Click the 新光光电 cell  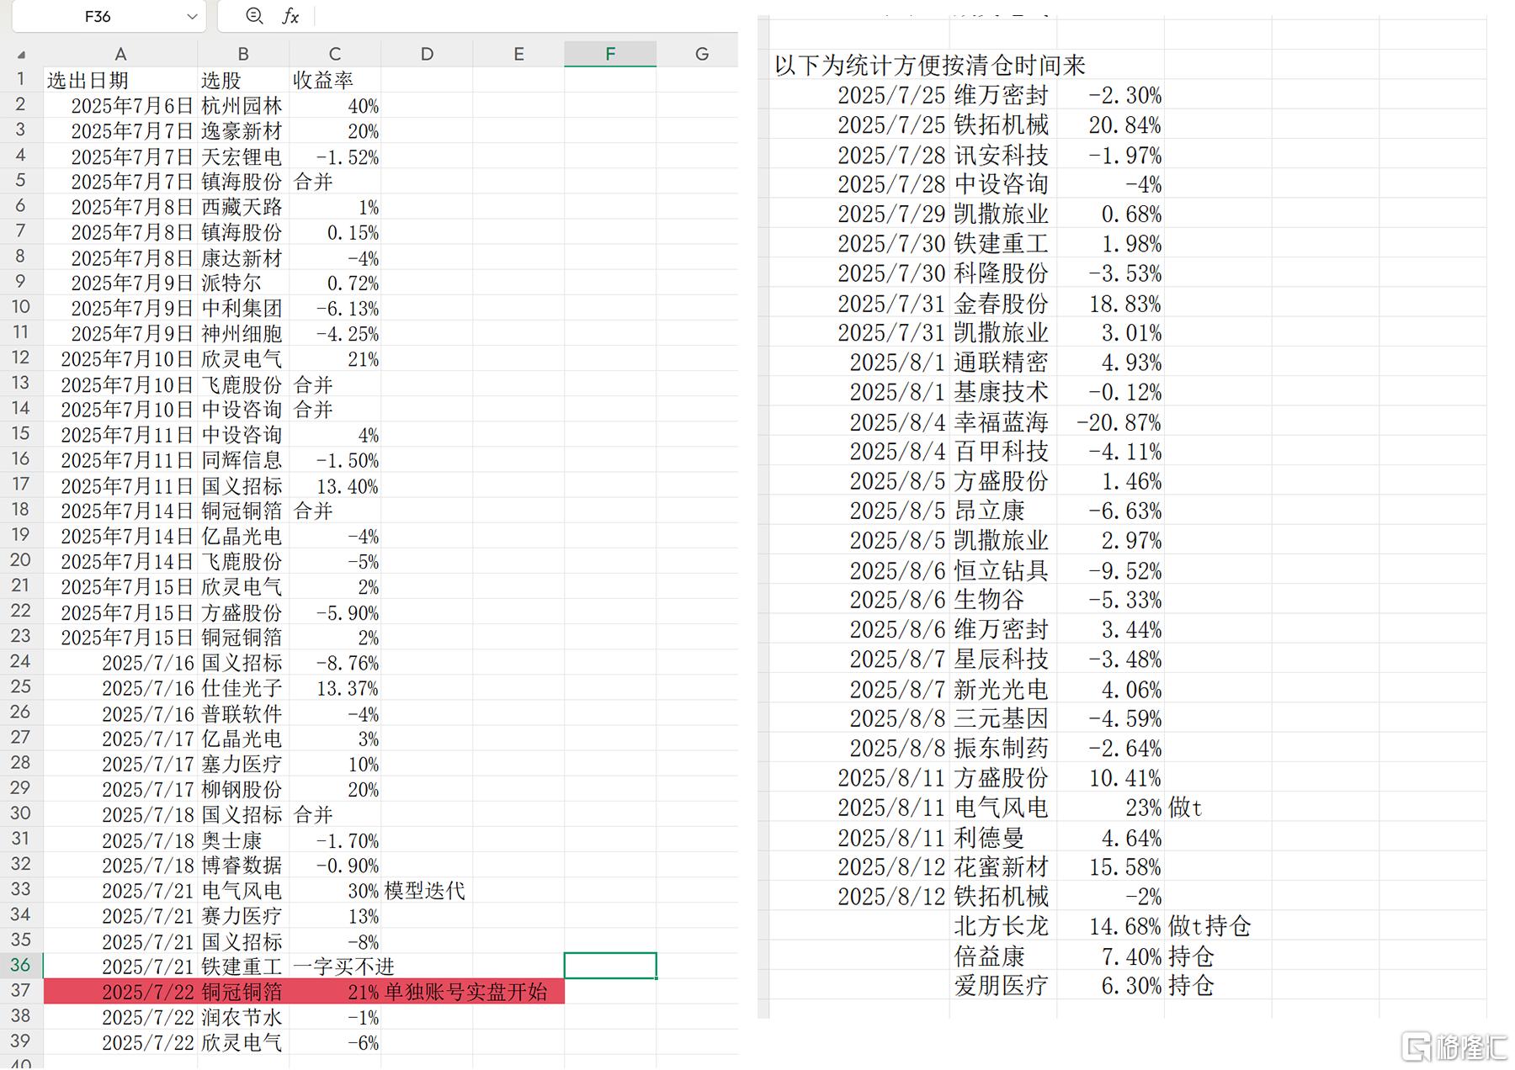(1002, 690)
